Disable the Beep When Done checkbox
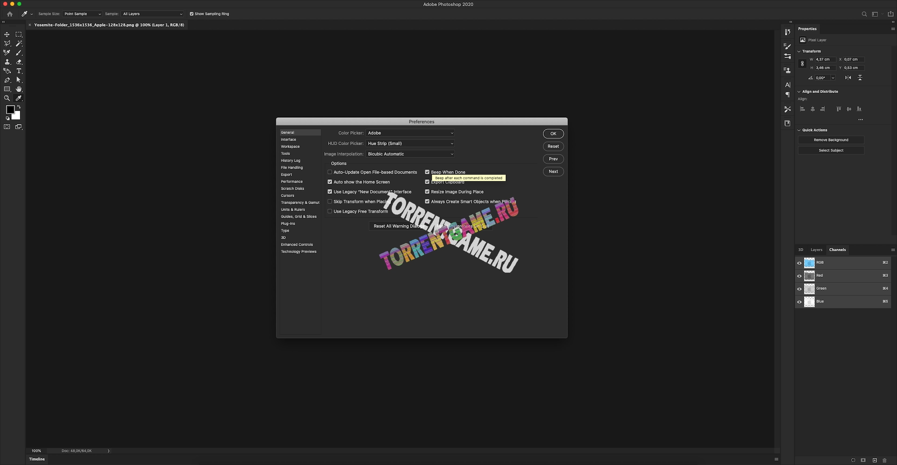Screen dimensions: 897x465 point(427,172)
